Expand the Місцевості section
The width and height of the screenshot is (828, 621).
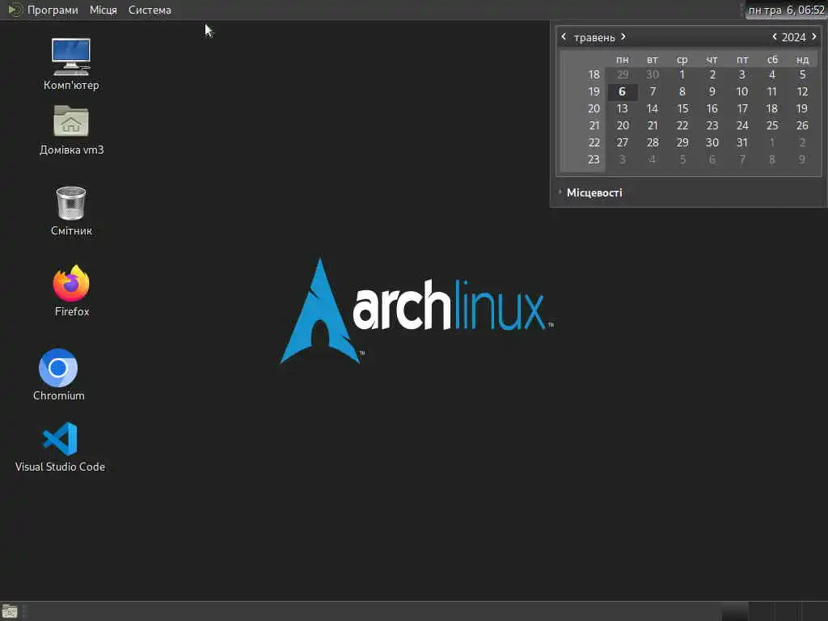point(590,192)
